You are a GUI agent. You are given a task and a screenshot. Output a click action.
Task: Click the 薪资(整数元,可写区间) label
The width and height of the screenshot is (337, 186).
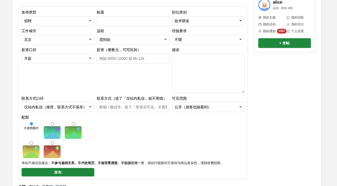tap(119, 50)
